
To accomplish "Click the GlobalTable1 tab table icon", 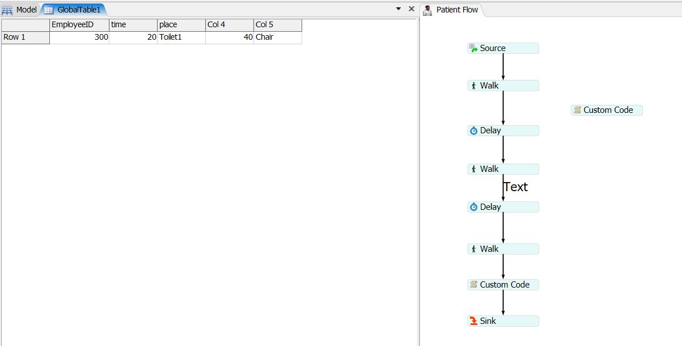I will (x=49, y=10).
